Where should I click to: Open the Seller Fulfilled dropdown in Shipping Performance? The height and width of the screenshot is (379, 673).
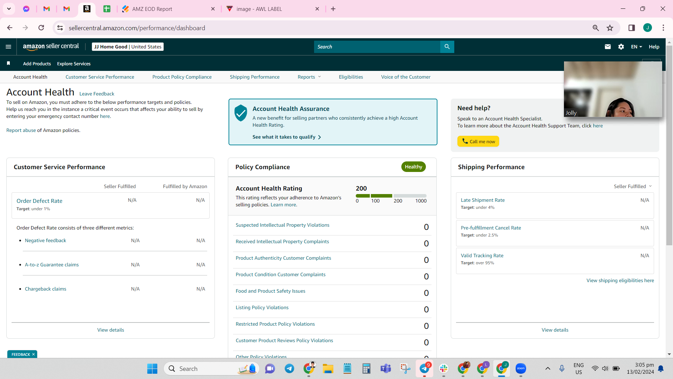pyautogui.click(x=633, y=186)
